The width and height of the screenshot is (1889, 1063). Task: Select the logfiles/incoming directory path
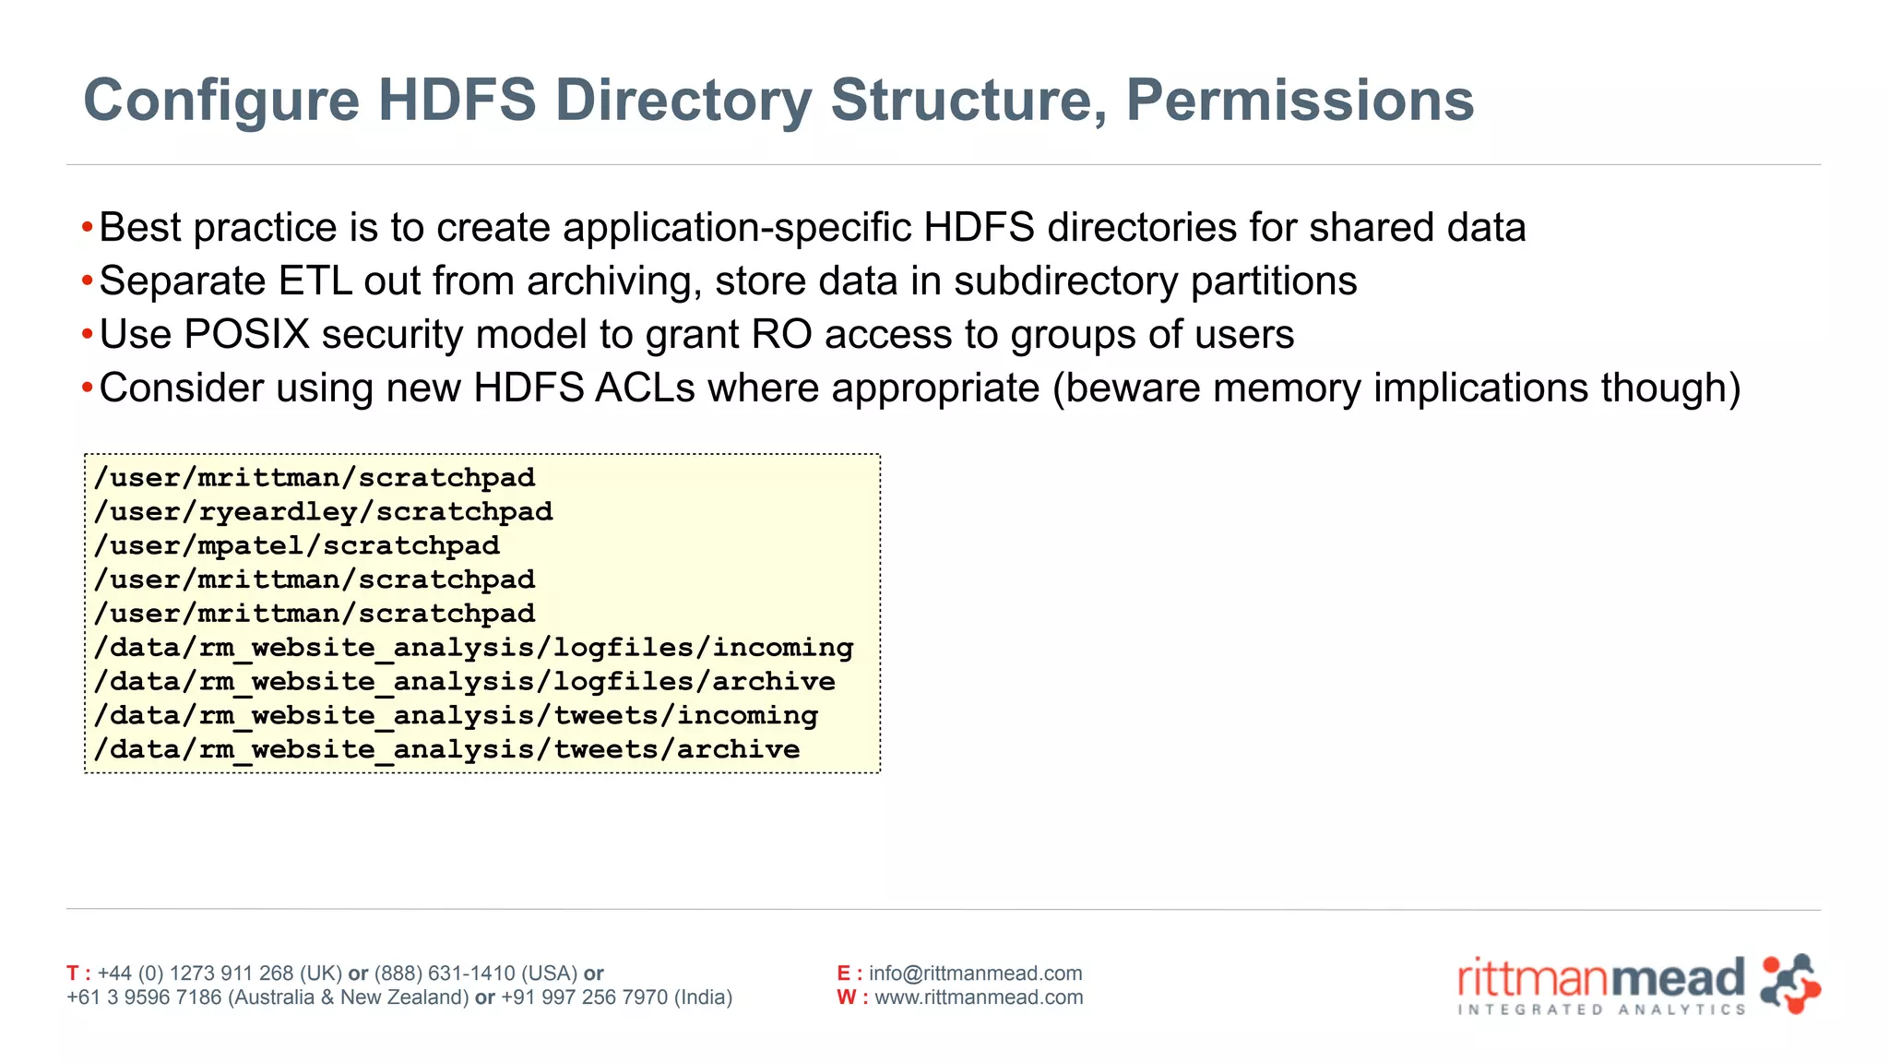tap(473, 648)
